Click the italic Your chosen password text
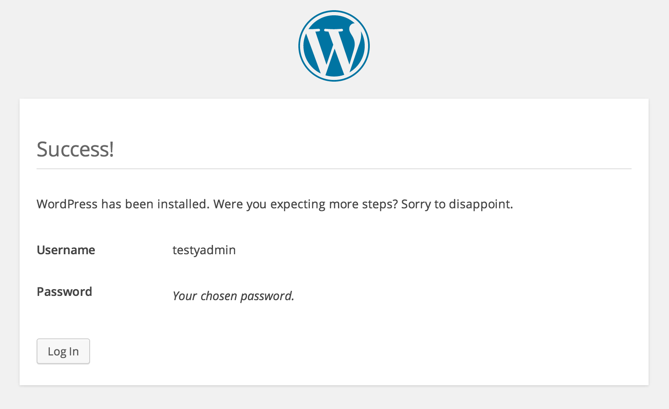Screen dimensions: 669x409 pos(233,296)
